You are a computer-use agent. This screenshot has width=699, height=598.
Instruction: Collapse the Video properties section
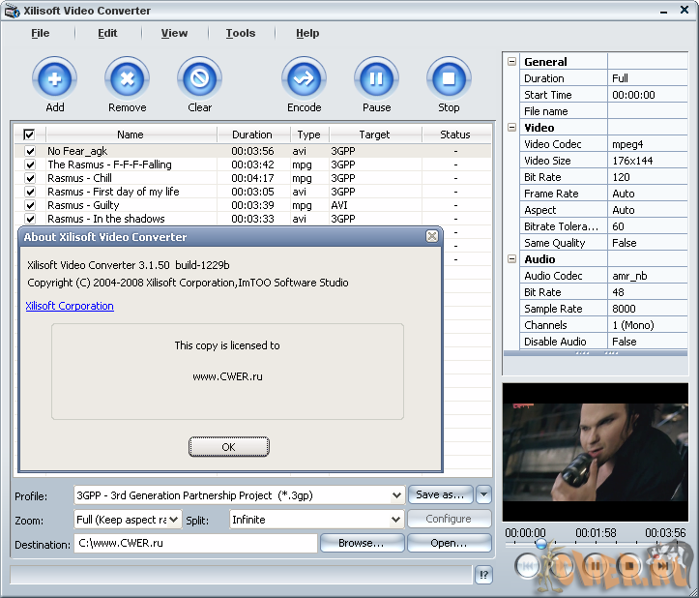point(512,128)
